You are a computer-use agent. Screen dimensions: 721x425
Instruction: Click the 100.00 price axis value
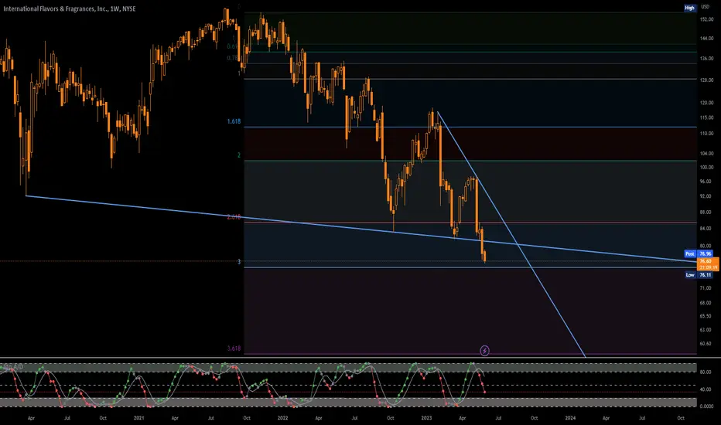(x=706, y=167)
